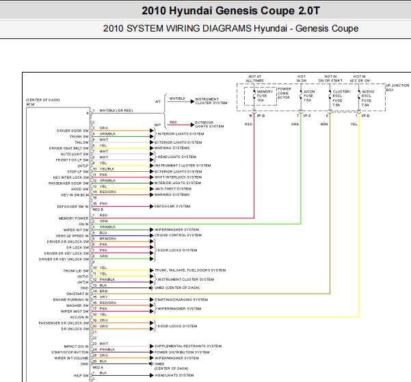Click the "WHT/BLK (OR RED)" wire label
This screenshot has height=382, width=411.
(116, 111)
